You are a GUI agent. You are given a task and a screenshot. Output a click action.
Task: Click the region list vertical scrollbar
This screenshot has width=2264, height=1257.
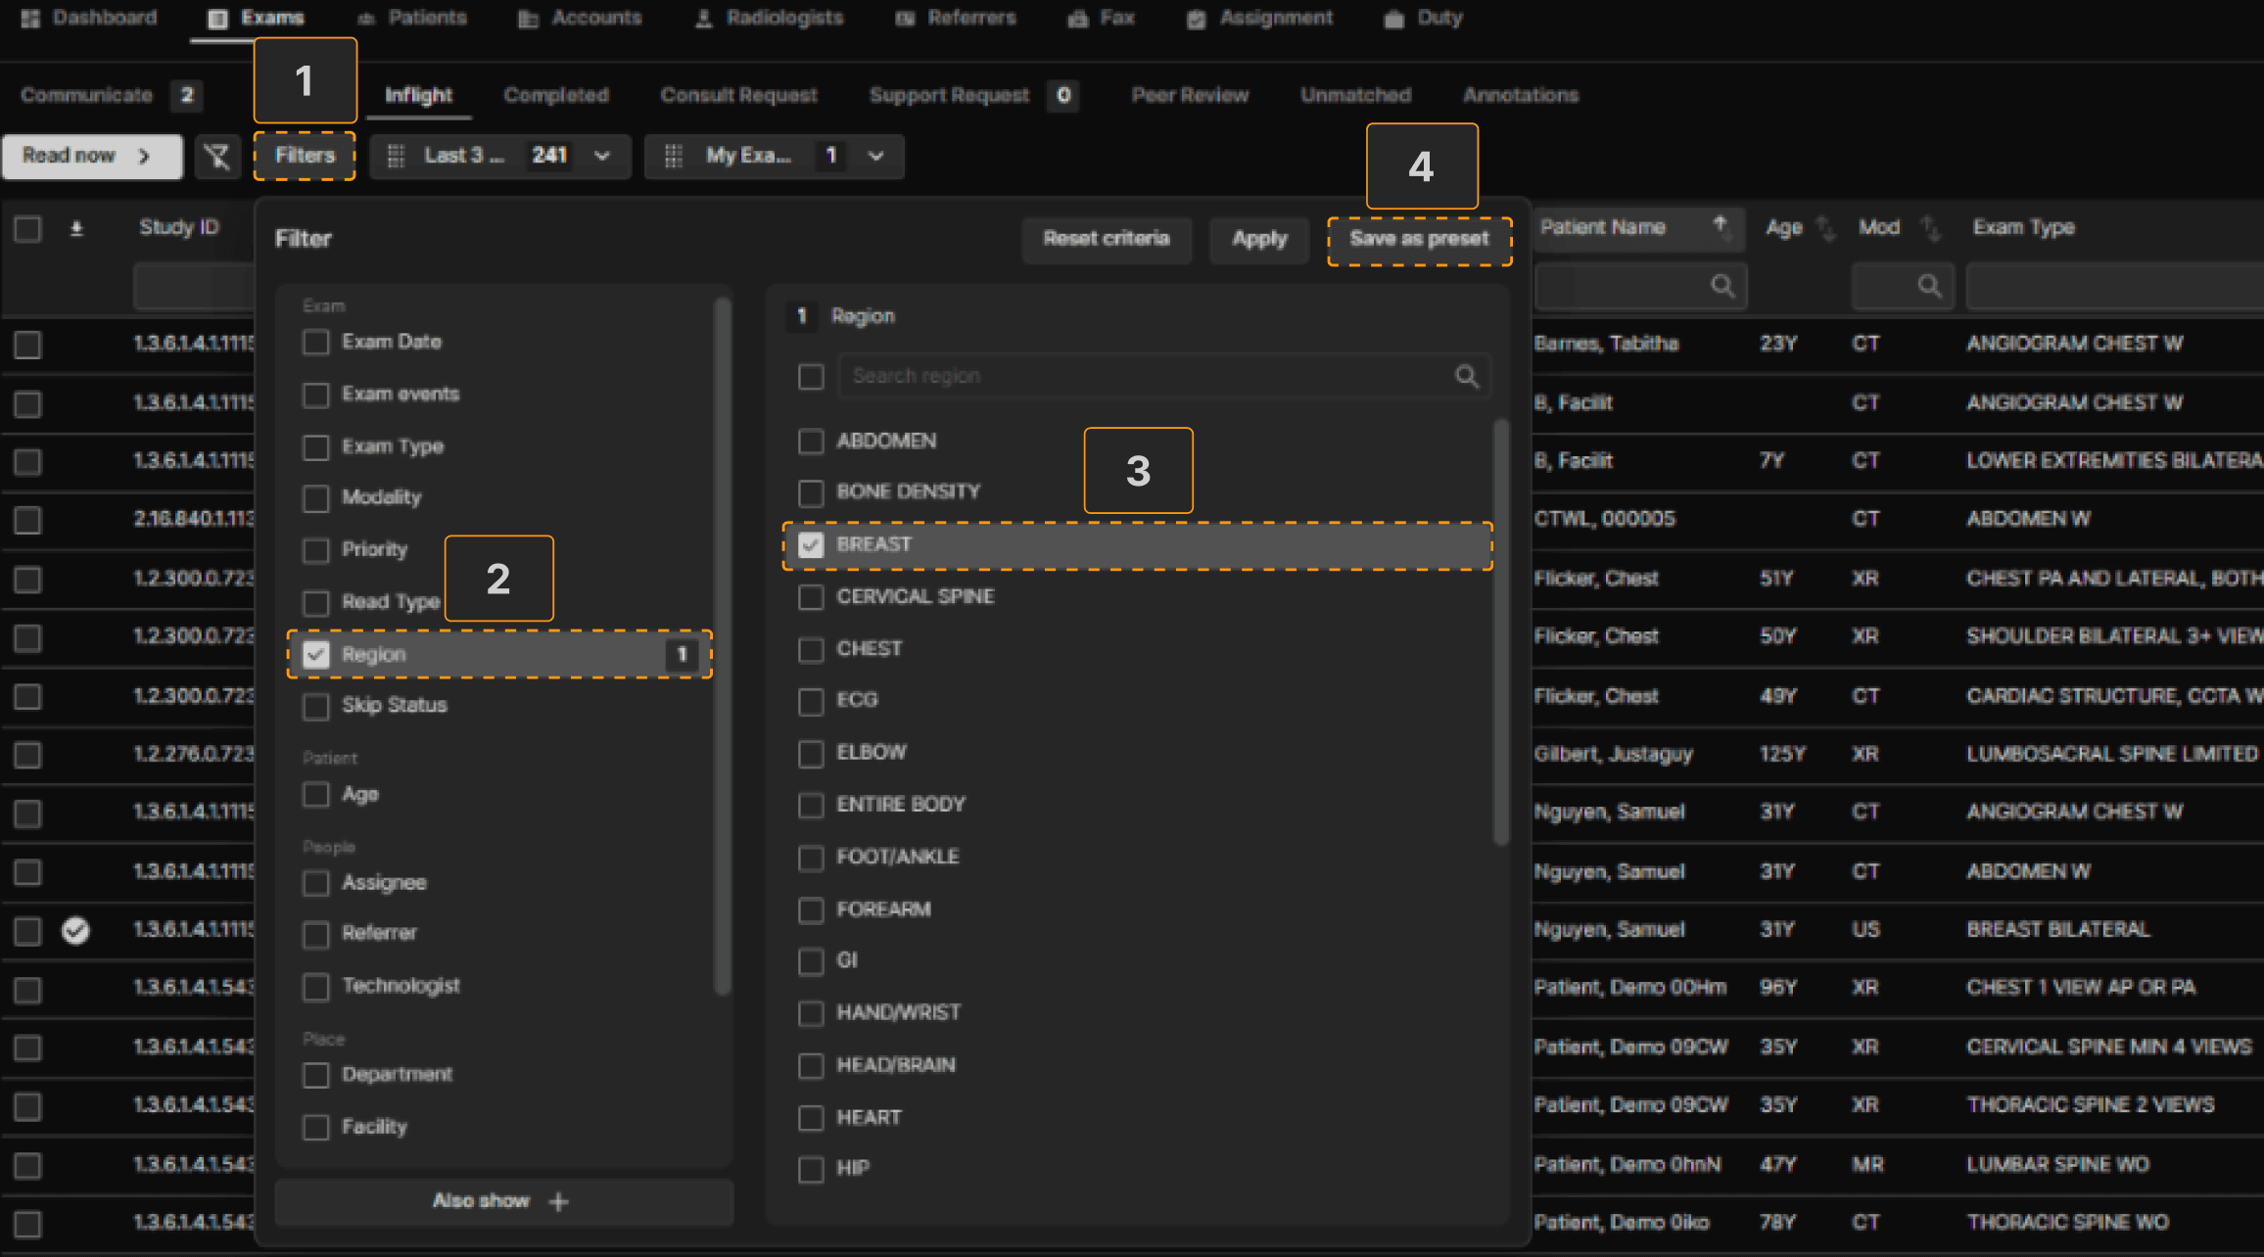[1500, 631]
